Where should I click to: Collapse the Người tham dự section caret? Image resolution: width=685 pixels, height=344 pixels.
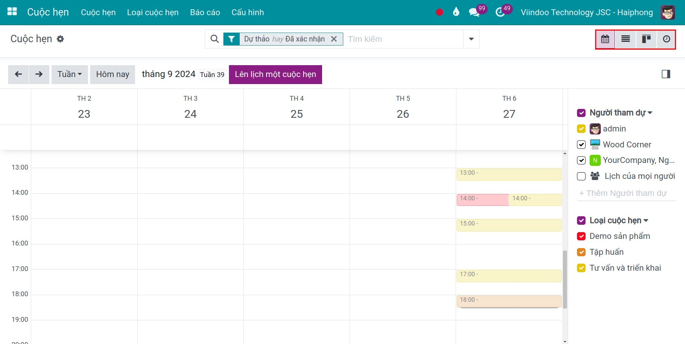point(650,113)
